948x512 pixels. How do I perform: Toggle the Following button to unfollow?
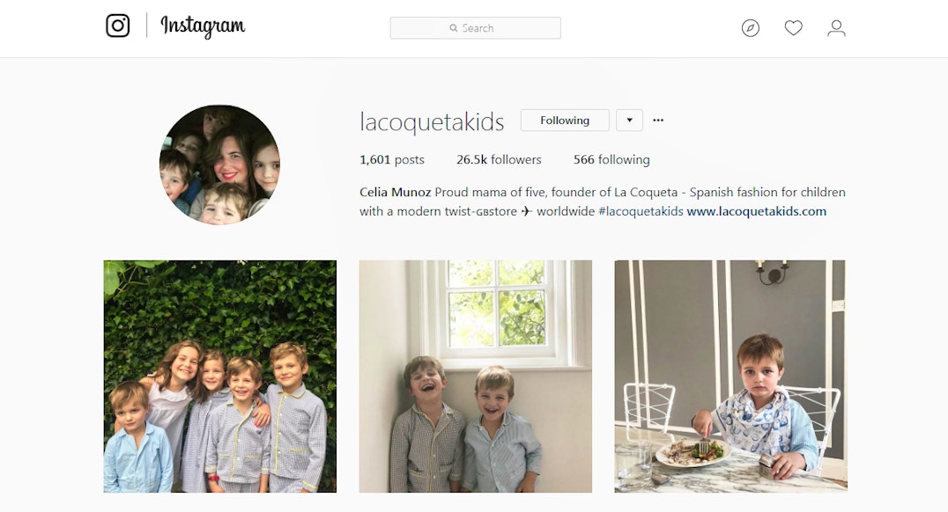click(565, 121)
